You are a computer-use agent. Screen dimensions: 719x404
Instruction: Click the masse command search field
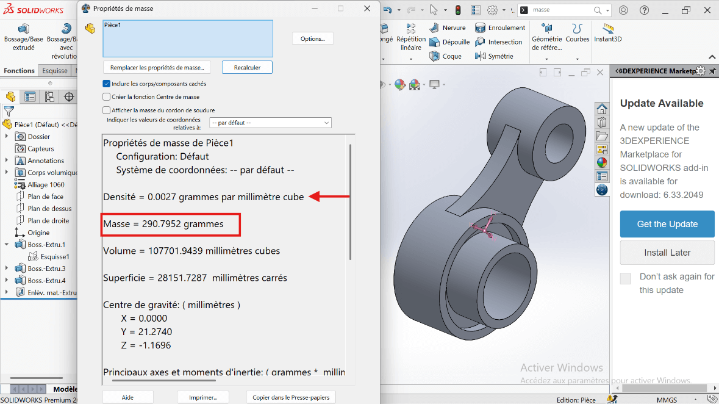pyautogui.click(x=561, y=10)
